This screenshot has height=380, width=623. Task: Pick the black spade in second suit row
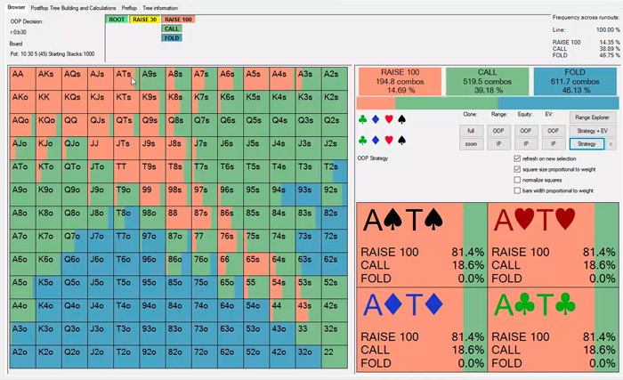(x=401, y=140)
